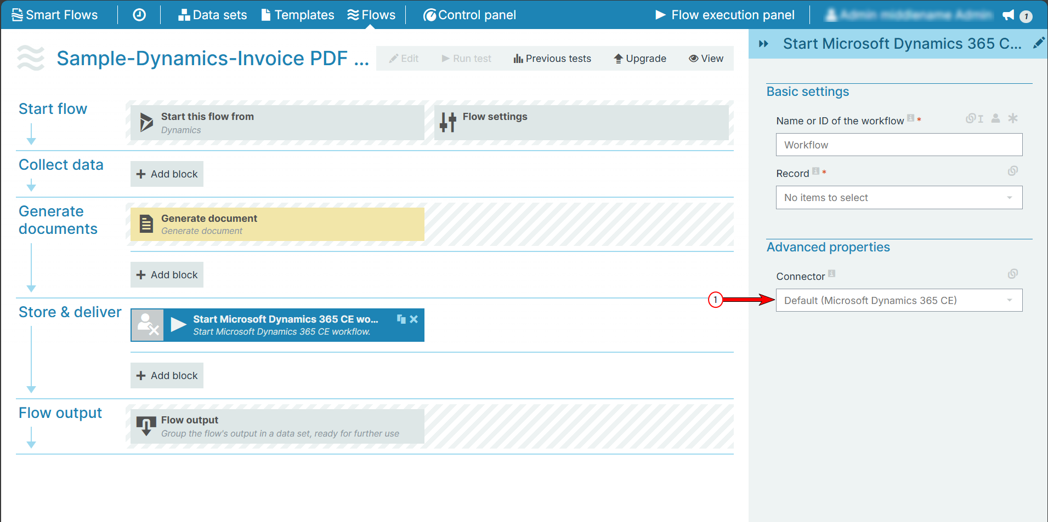
Task: Click the document icon in Generate document block
Action: [146, 224]
